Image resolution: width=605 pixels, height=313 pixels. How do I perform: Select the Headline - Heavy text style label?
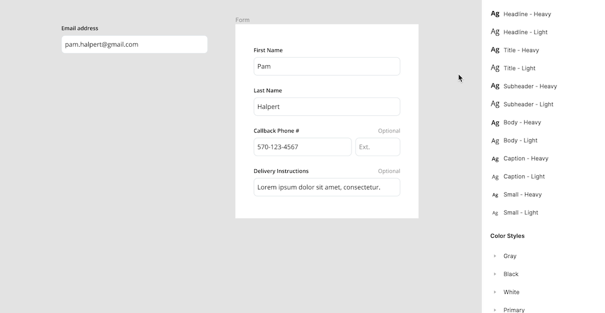[527, 14]
